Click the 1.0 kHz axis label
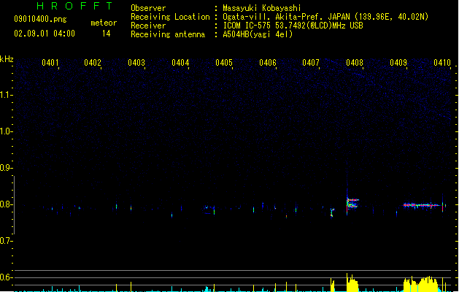 (6, 131)
